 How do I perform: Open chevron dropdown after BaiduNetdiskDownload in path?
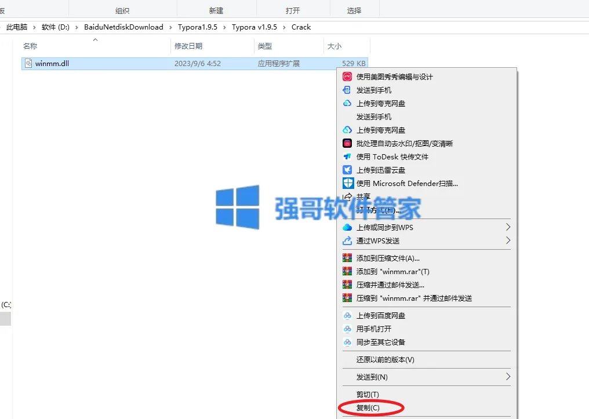click(170, 27)
